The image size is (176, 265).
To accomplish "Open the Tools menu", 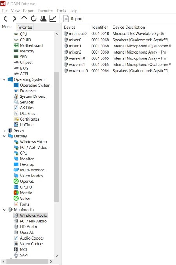I will tap(61, 11).
